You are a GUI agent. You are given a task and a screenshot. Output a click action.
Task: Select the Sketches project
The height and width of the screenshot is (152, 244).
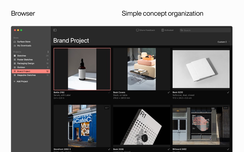pyautogui.click(x=31, y=56)
